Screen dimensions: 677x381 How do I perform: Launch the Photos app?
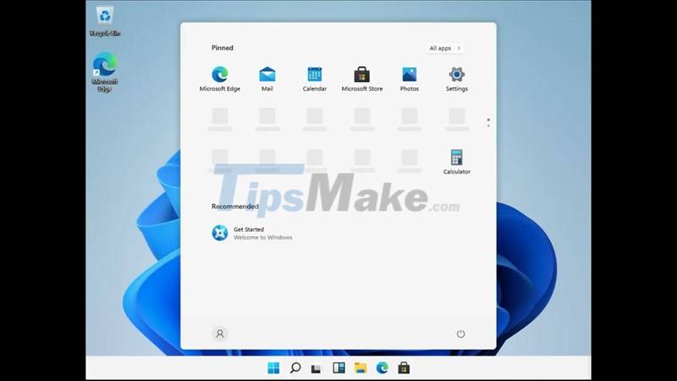click(x=410, y=79)
